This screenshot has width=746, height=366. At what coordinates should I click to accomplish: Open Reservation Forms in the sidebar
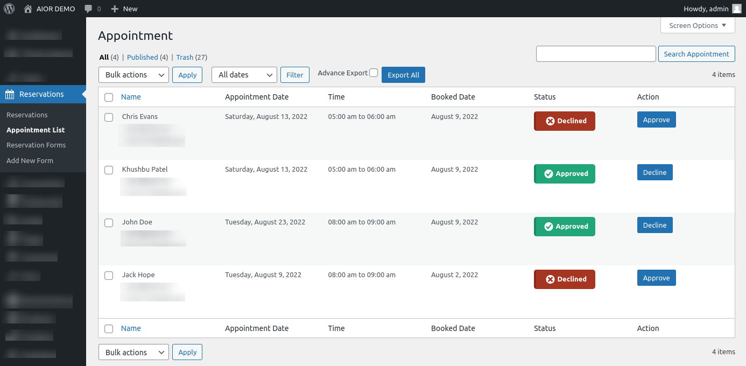pos(36,145)
